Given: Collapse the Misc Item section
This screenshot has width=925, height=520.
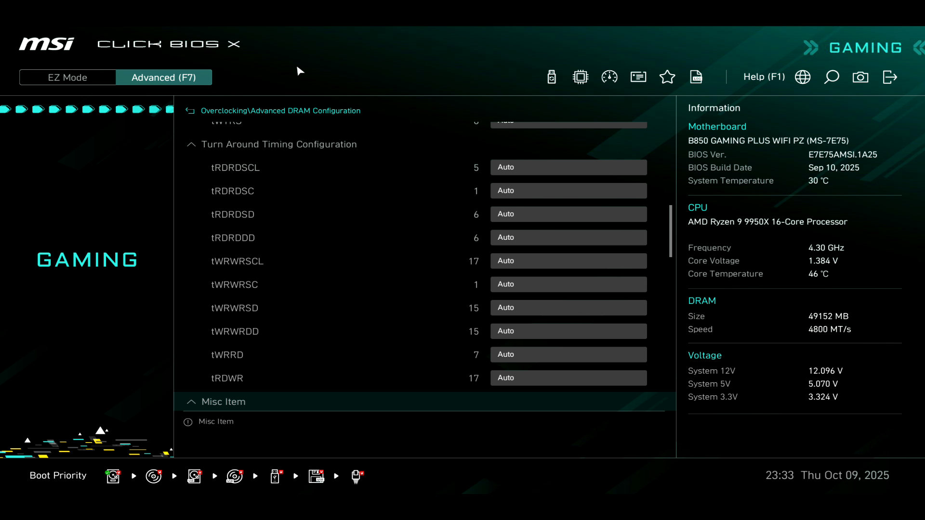Looking at the screenshot, I should point(191,402).
